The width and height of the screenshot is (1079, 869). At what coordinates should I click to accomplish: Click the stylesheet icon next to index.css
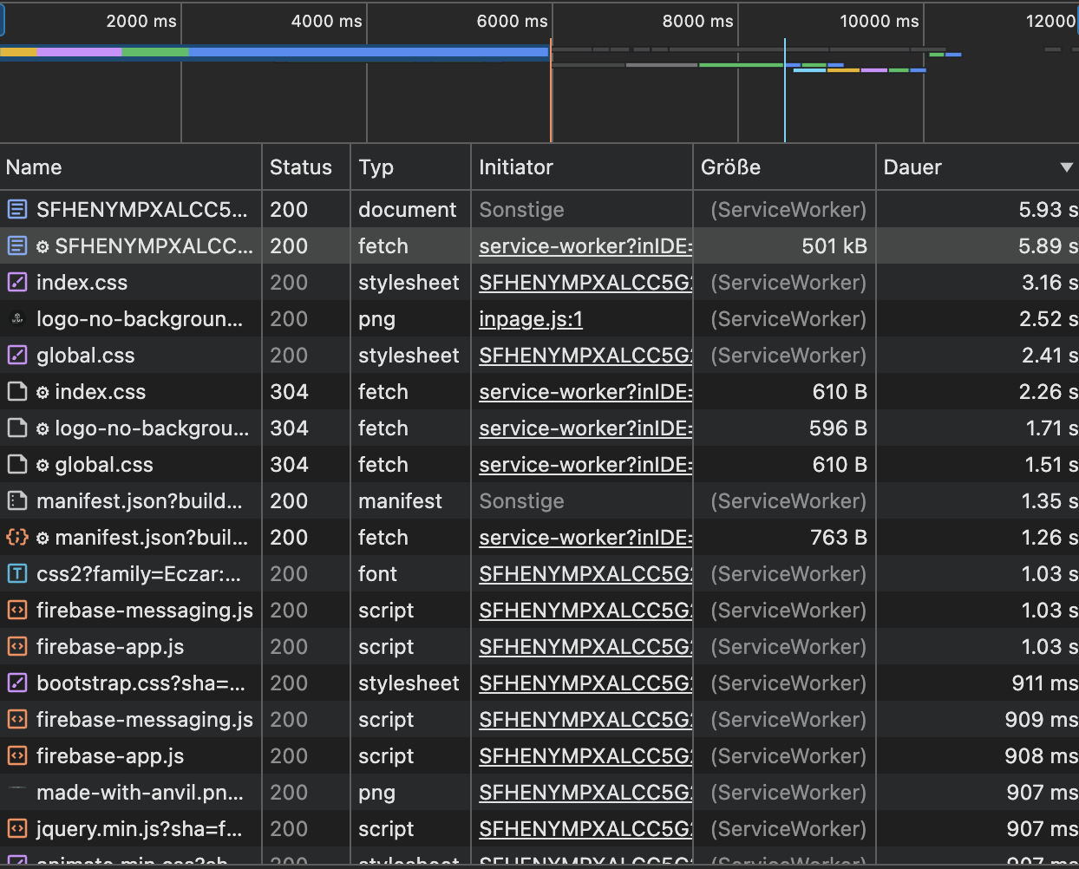pyautogui.click(x=16, y=282)
